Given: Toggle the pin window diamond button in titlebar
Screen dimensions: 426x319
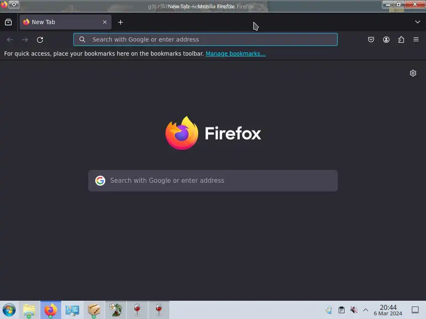Looking at the screenshot, I should (14, 5).
